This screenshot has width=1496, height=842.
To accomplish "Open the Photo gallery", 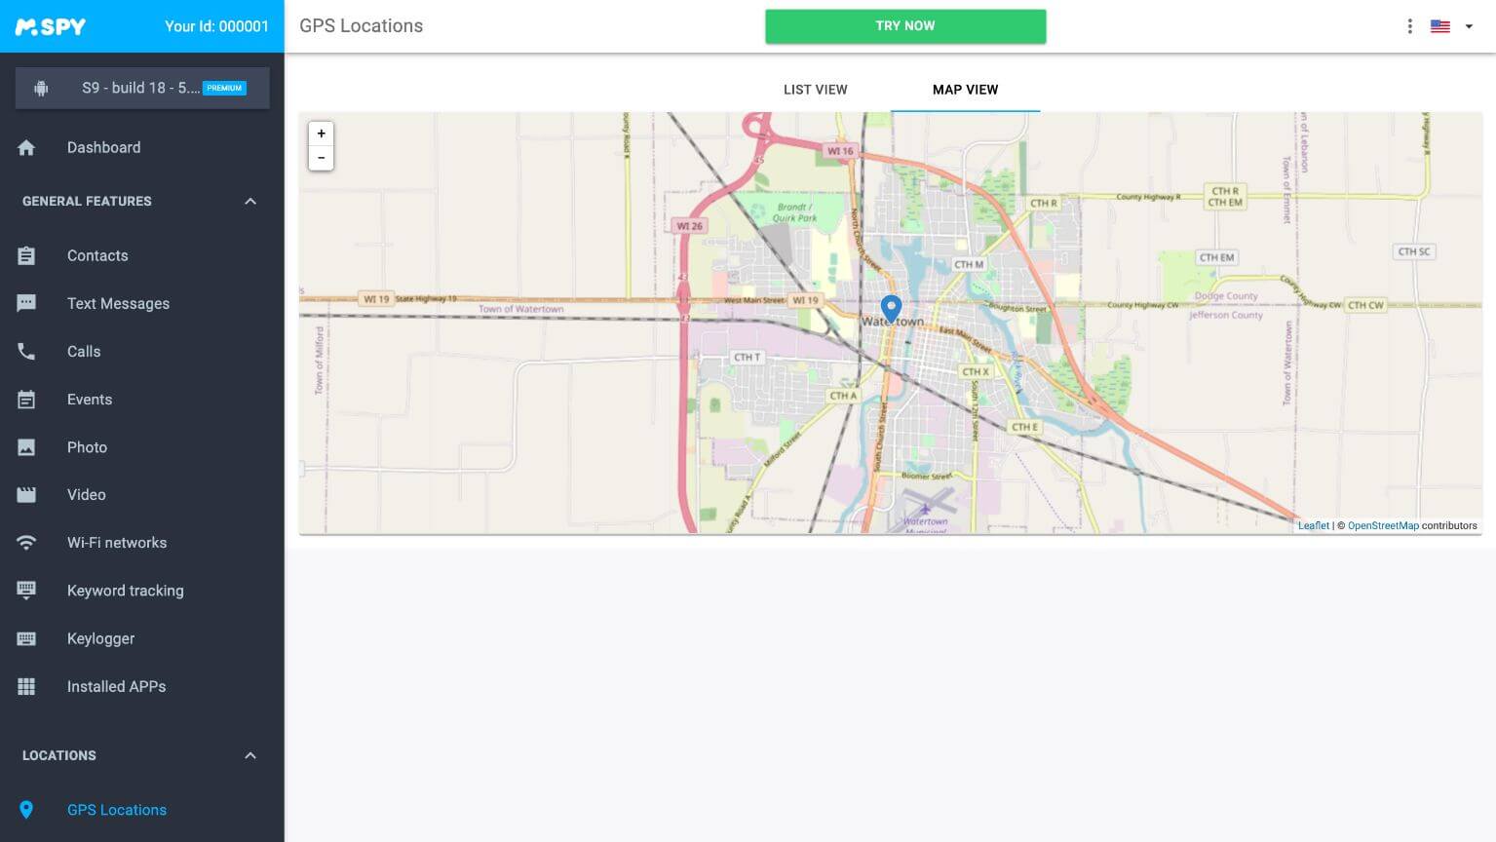I will [87, 446].
